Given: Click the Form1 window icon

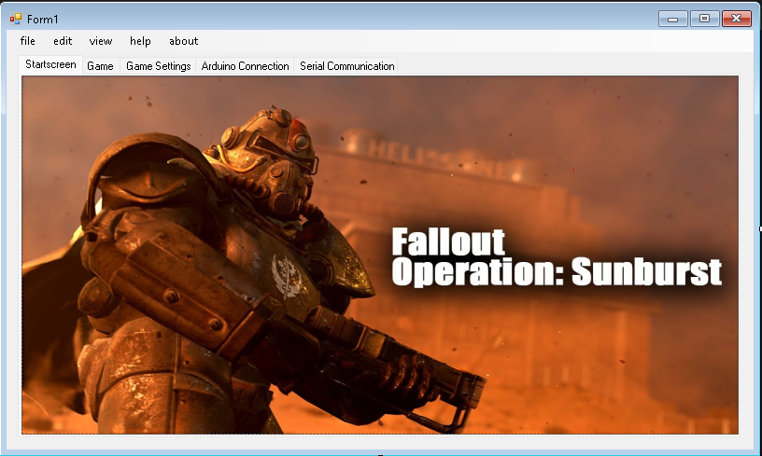Looking at the screenshot, I should (x=16, y=19).
